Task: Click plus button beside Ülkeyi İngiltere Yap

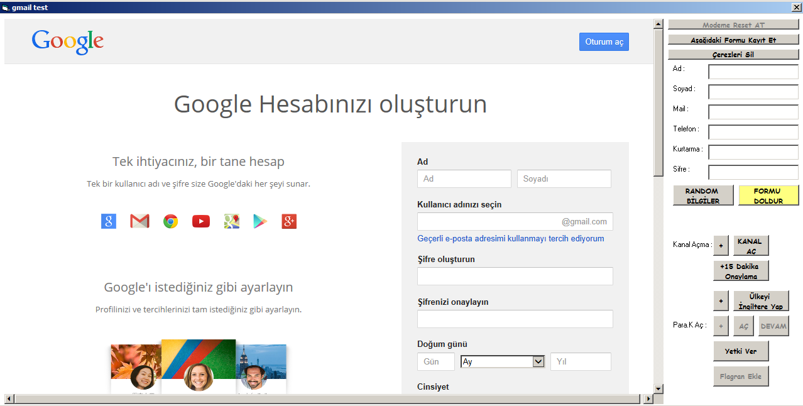Action: 721,301
